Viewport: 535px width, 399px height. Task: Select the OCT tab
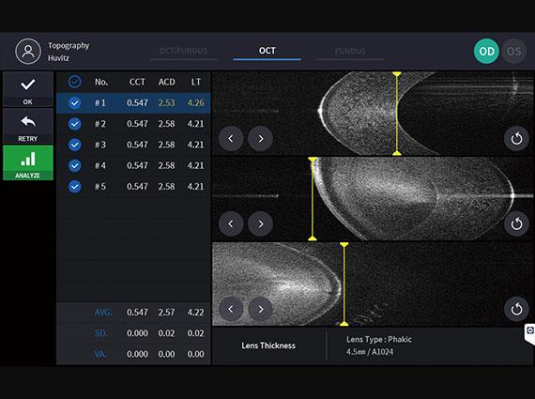pyautogui.click(x=267, y=51)
